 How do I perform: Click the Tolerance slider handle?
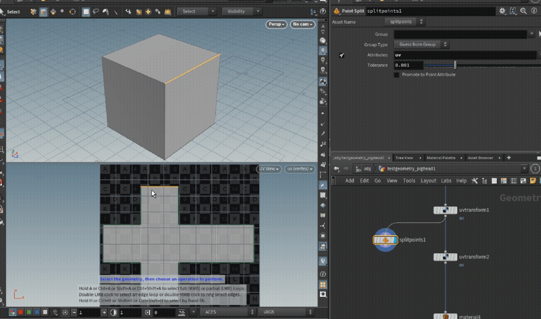pyautogui.click(x=455, y=65)
